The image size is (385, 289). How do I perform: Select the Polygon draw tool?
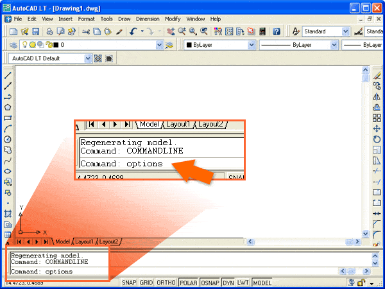point(8,107)
